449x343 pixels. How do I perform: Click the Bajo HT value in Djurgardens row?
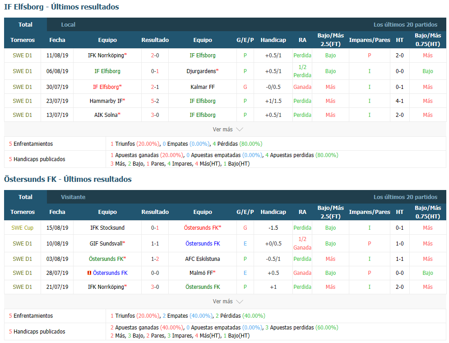click(x=427, y=71)
